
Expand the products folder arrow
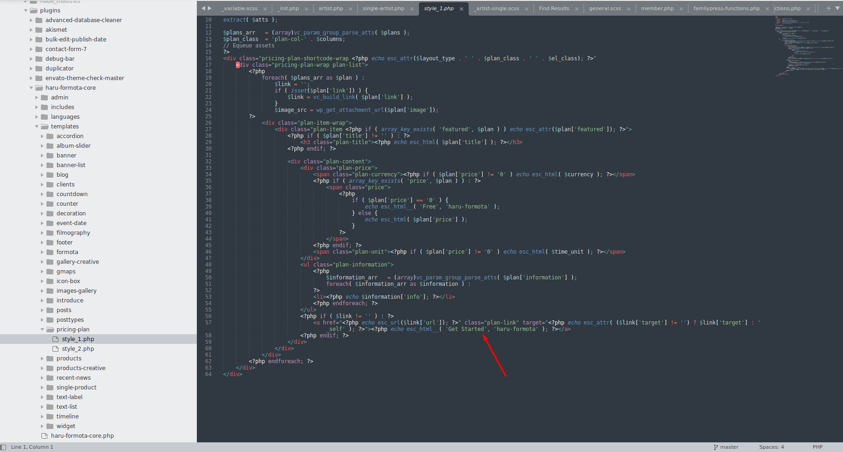click(x=42, y=359)
